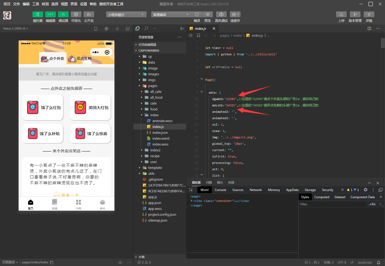
Task: Open animate.wxss file
Action: (x=160, y=121)
